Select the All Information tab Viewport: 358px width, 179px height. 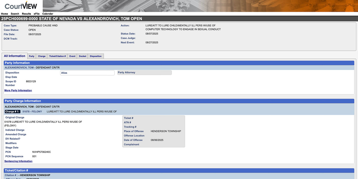15,56
